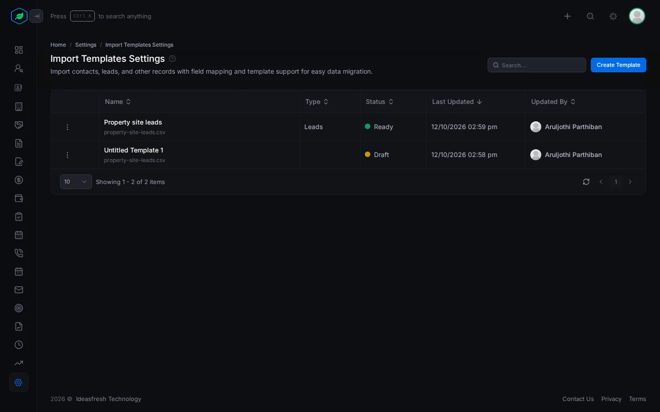The image size is (660, 412).
Task: Open the companies building icon in sidebar
Action: click(19, 107)
